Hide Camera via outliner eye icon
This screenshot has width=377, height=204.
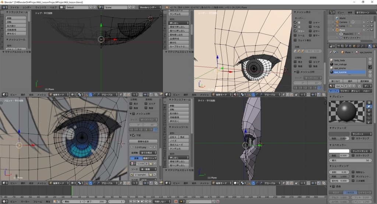pos(364,22)
